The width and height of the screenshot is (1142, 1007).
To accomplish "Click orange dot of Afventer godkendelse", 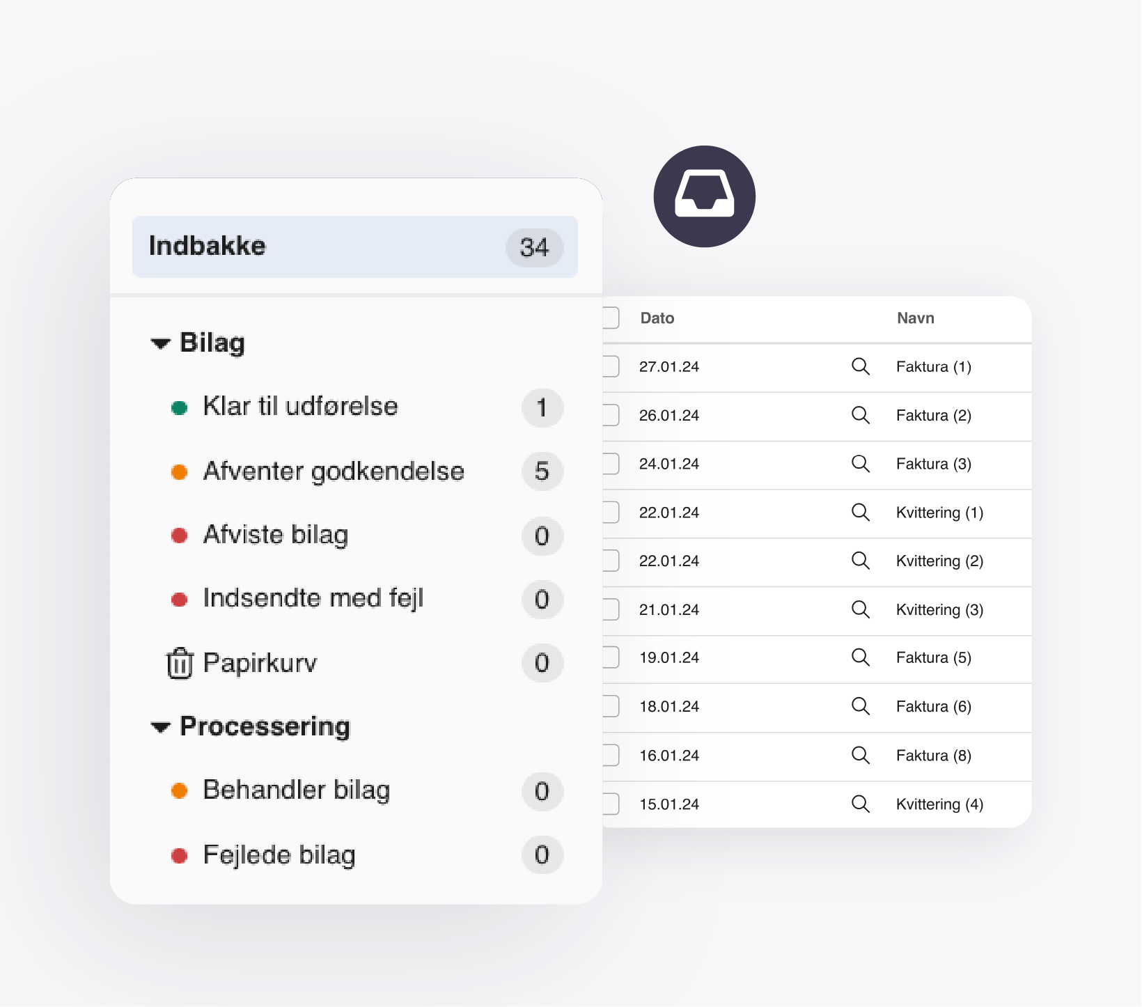I will (x=180, y=472).
